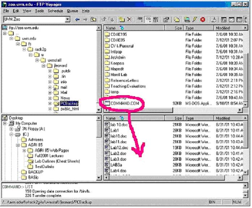Sort local files by Size column
The width and height of the screenshot is (252, 208).
pyautogui.click(x=178, y=118)
